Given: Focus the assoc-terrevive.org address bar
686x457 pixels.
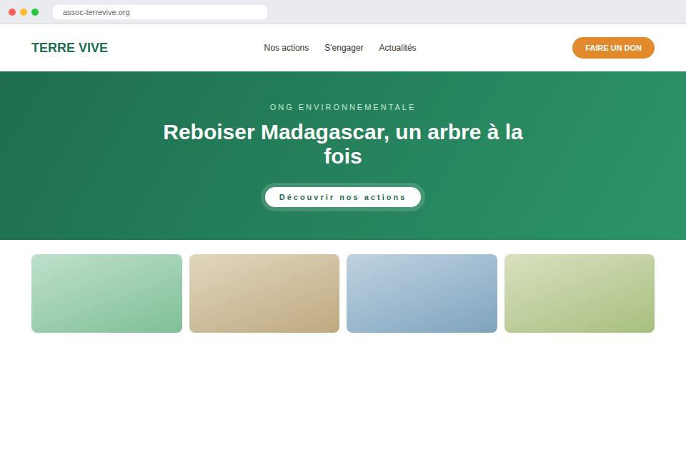Looking at the screenshot, I should pos(159,12).
